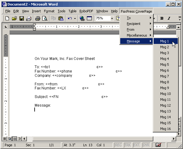Click horizontal scrollbar left arrow
Image resolution: width=183 pixels, height=149 pixels.
tap(24, 139)
